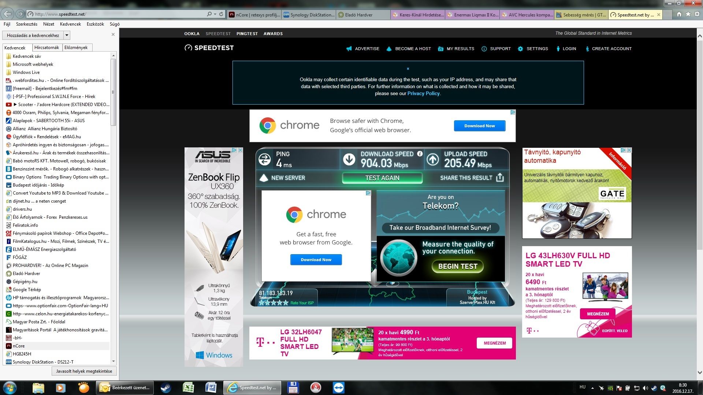The image size is (703, 395).
Task: Open the Szerkesztés menu
Action: [27, 24]
